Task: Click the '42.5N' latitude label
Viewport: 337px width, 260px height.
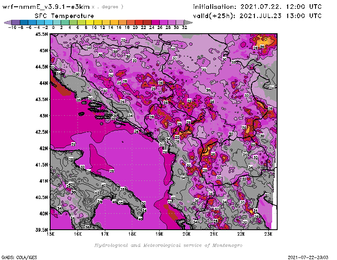Action: [x=41, y=132]
